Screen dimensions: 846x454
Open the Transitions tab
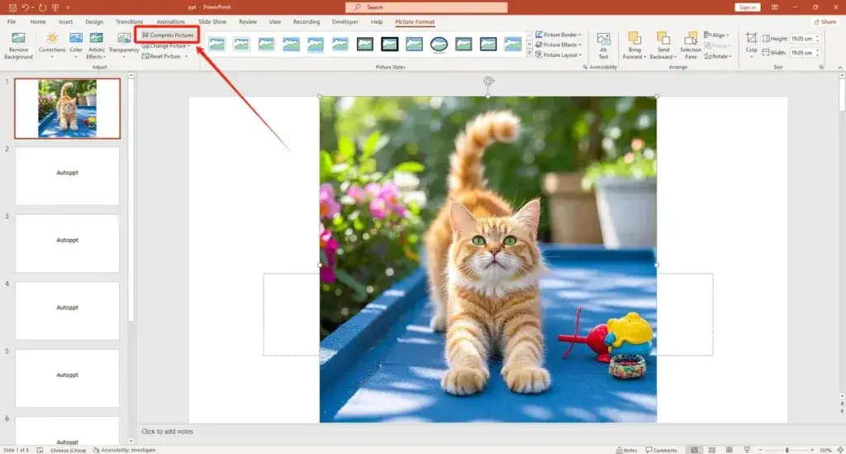129,22
